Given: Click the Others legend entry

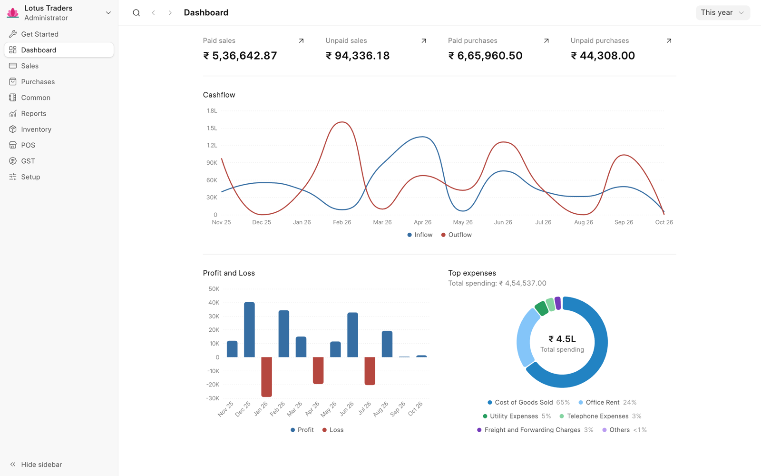Looking at the screenshot, I should pos(624,430).
